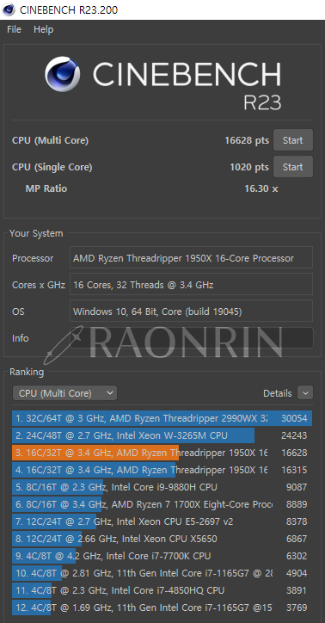Click the MP Ratio value 16.30 x
The height and width of the screenshot is (623, 325).
pyautogui.click(x=261, y=188)
